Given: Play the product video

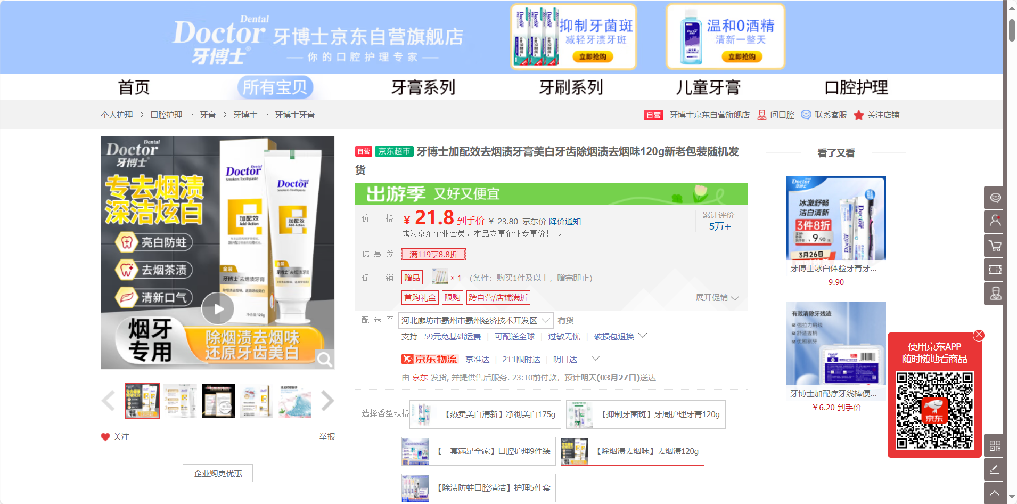Looking at the screenshot, I should click(218, 308).
